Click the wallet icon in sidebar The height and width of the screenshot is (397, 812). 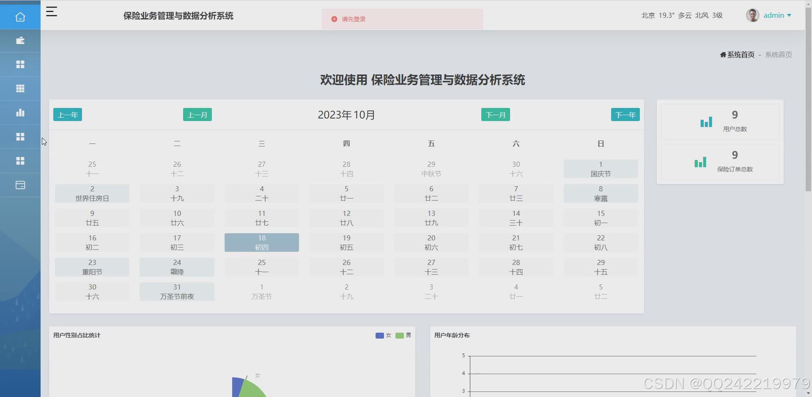(20, 41)
